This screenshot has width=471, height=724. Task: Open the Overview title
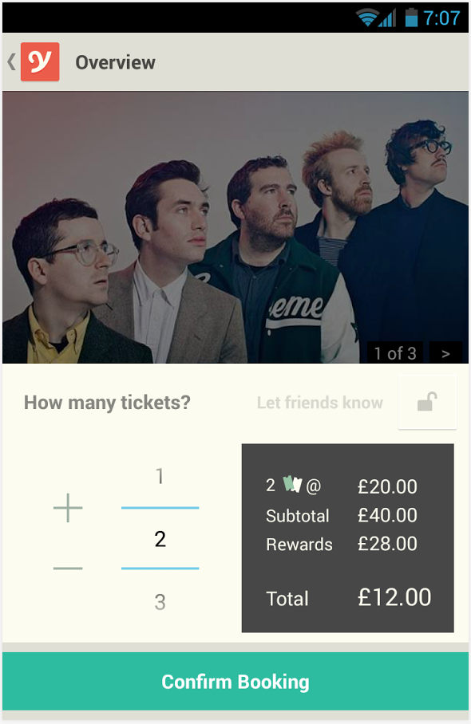[x=116, y=62]
